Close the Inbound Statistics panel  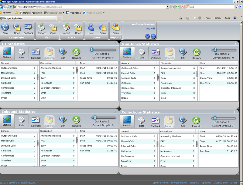115,111
